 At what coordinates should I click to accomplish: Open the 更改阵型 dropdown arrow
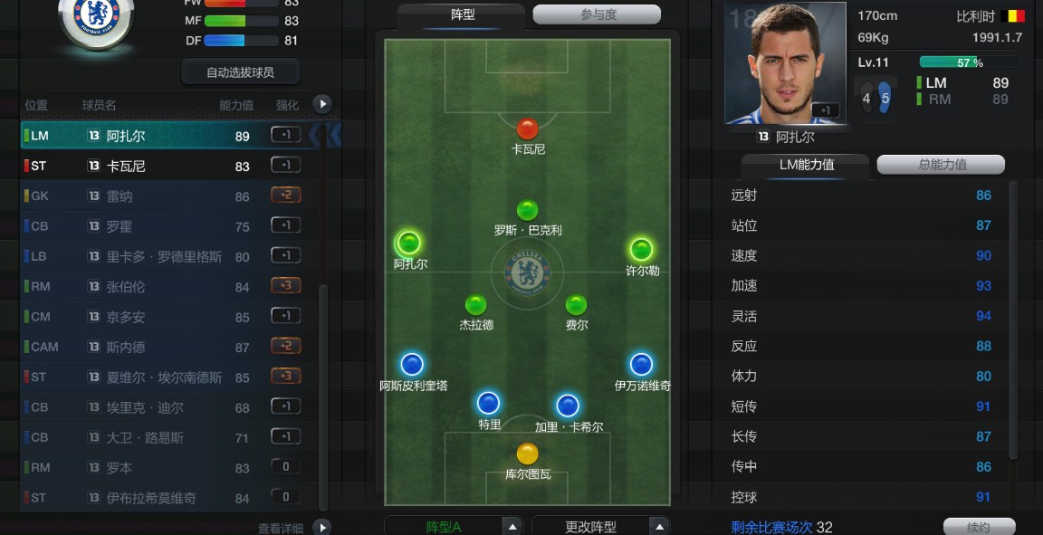658,526
